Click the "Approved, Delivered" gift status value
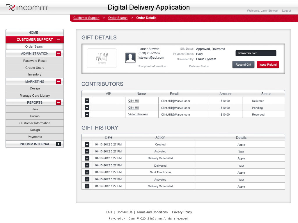The width and height of the screenshot is (298, 223). click(x=211, y=49)
